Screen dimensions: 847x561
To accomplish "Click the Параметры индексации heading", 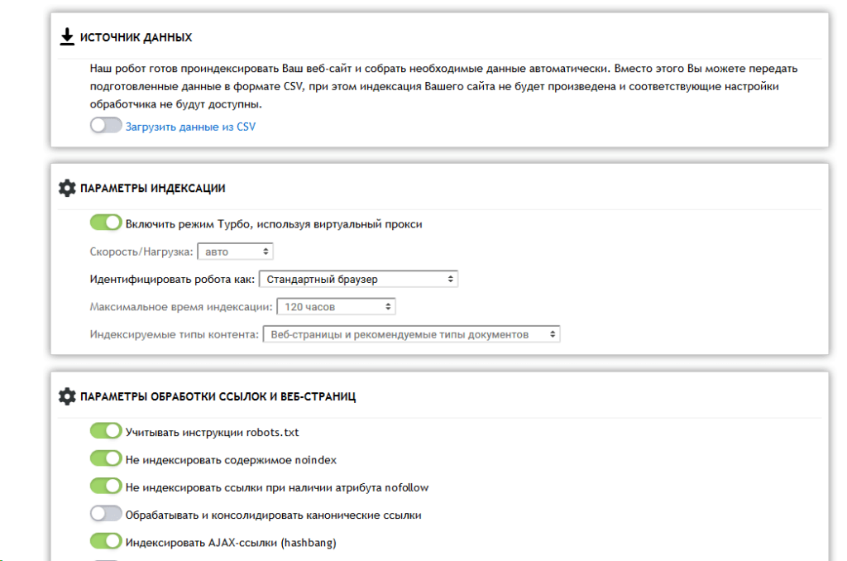I will click(x=153, y=188).
